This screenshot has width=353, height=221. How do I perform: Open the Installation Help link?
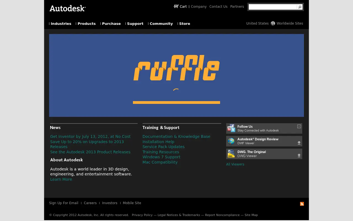158,142
